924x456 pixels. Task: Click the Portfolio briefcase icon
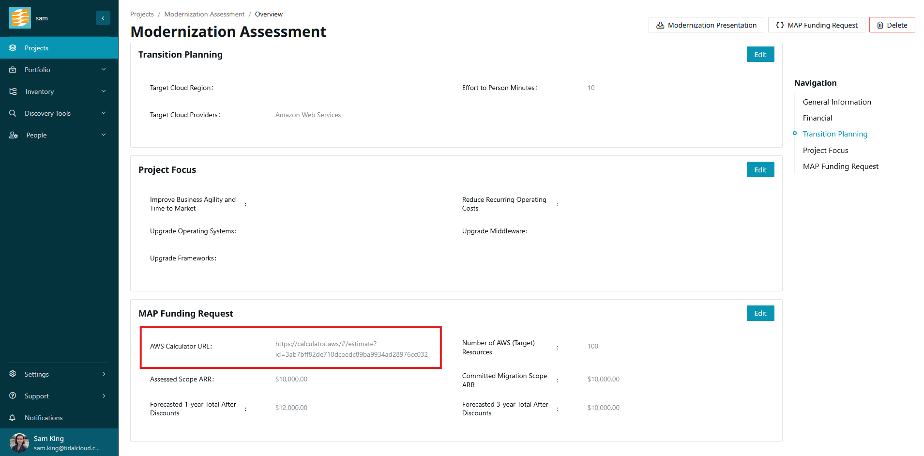pyautogui.click(x=13, y=70)
